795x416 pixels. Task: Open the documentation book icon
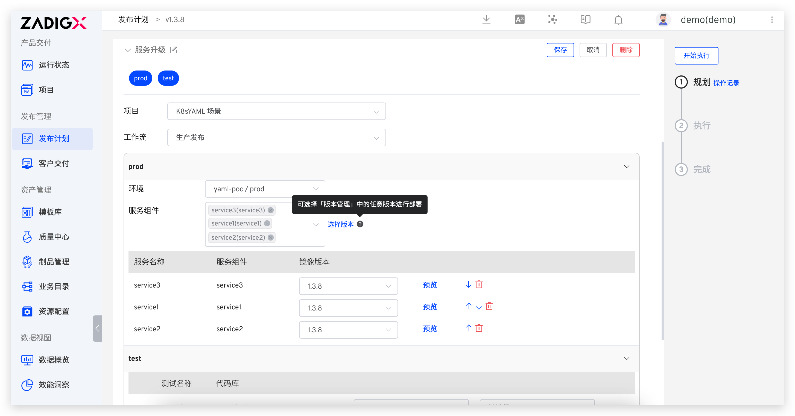click(585, 20)
